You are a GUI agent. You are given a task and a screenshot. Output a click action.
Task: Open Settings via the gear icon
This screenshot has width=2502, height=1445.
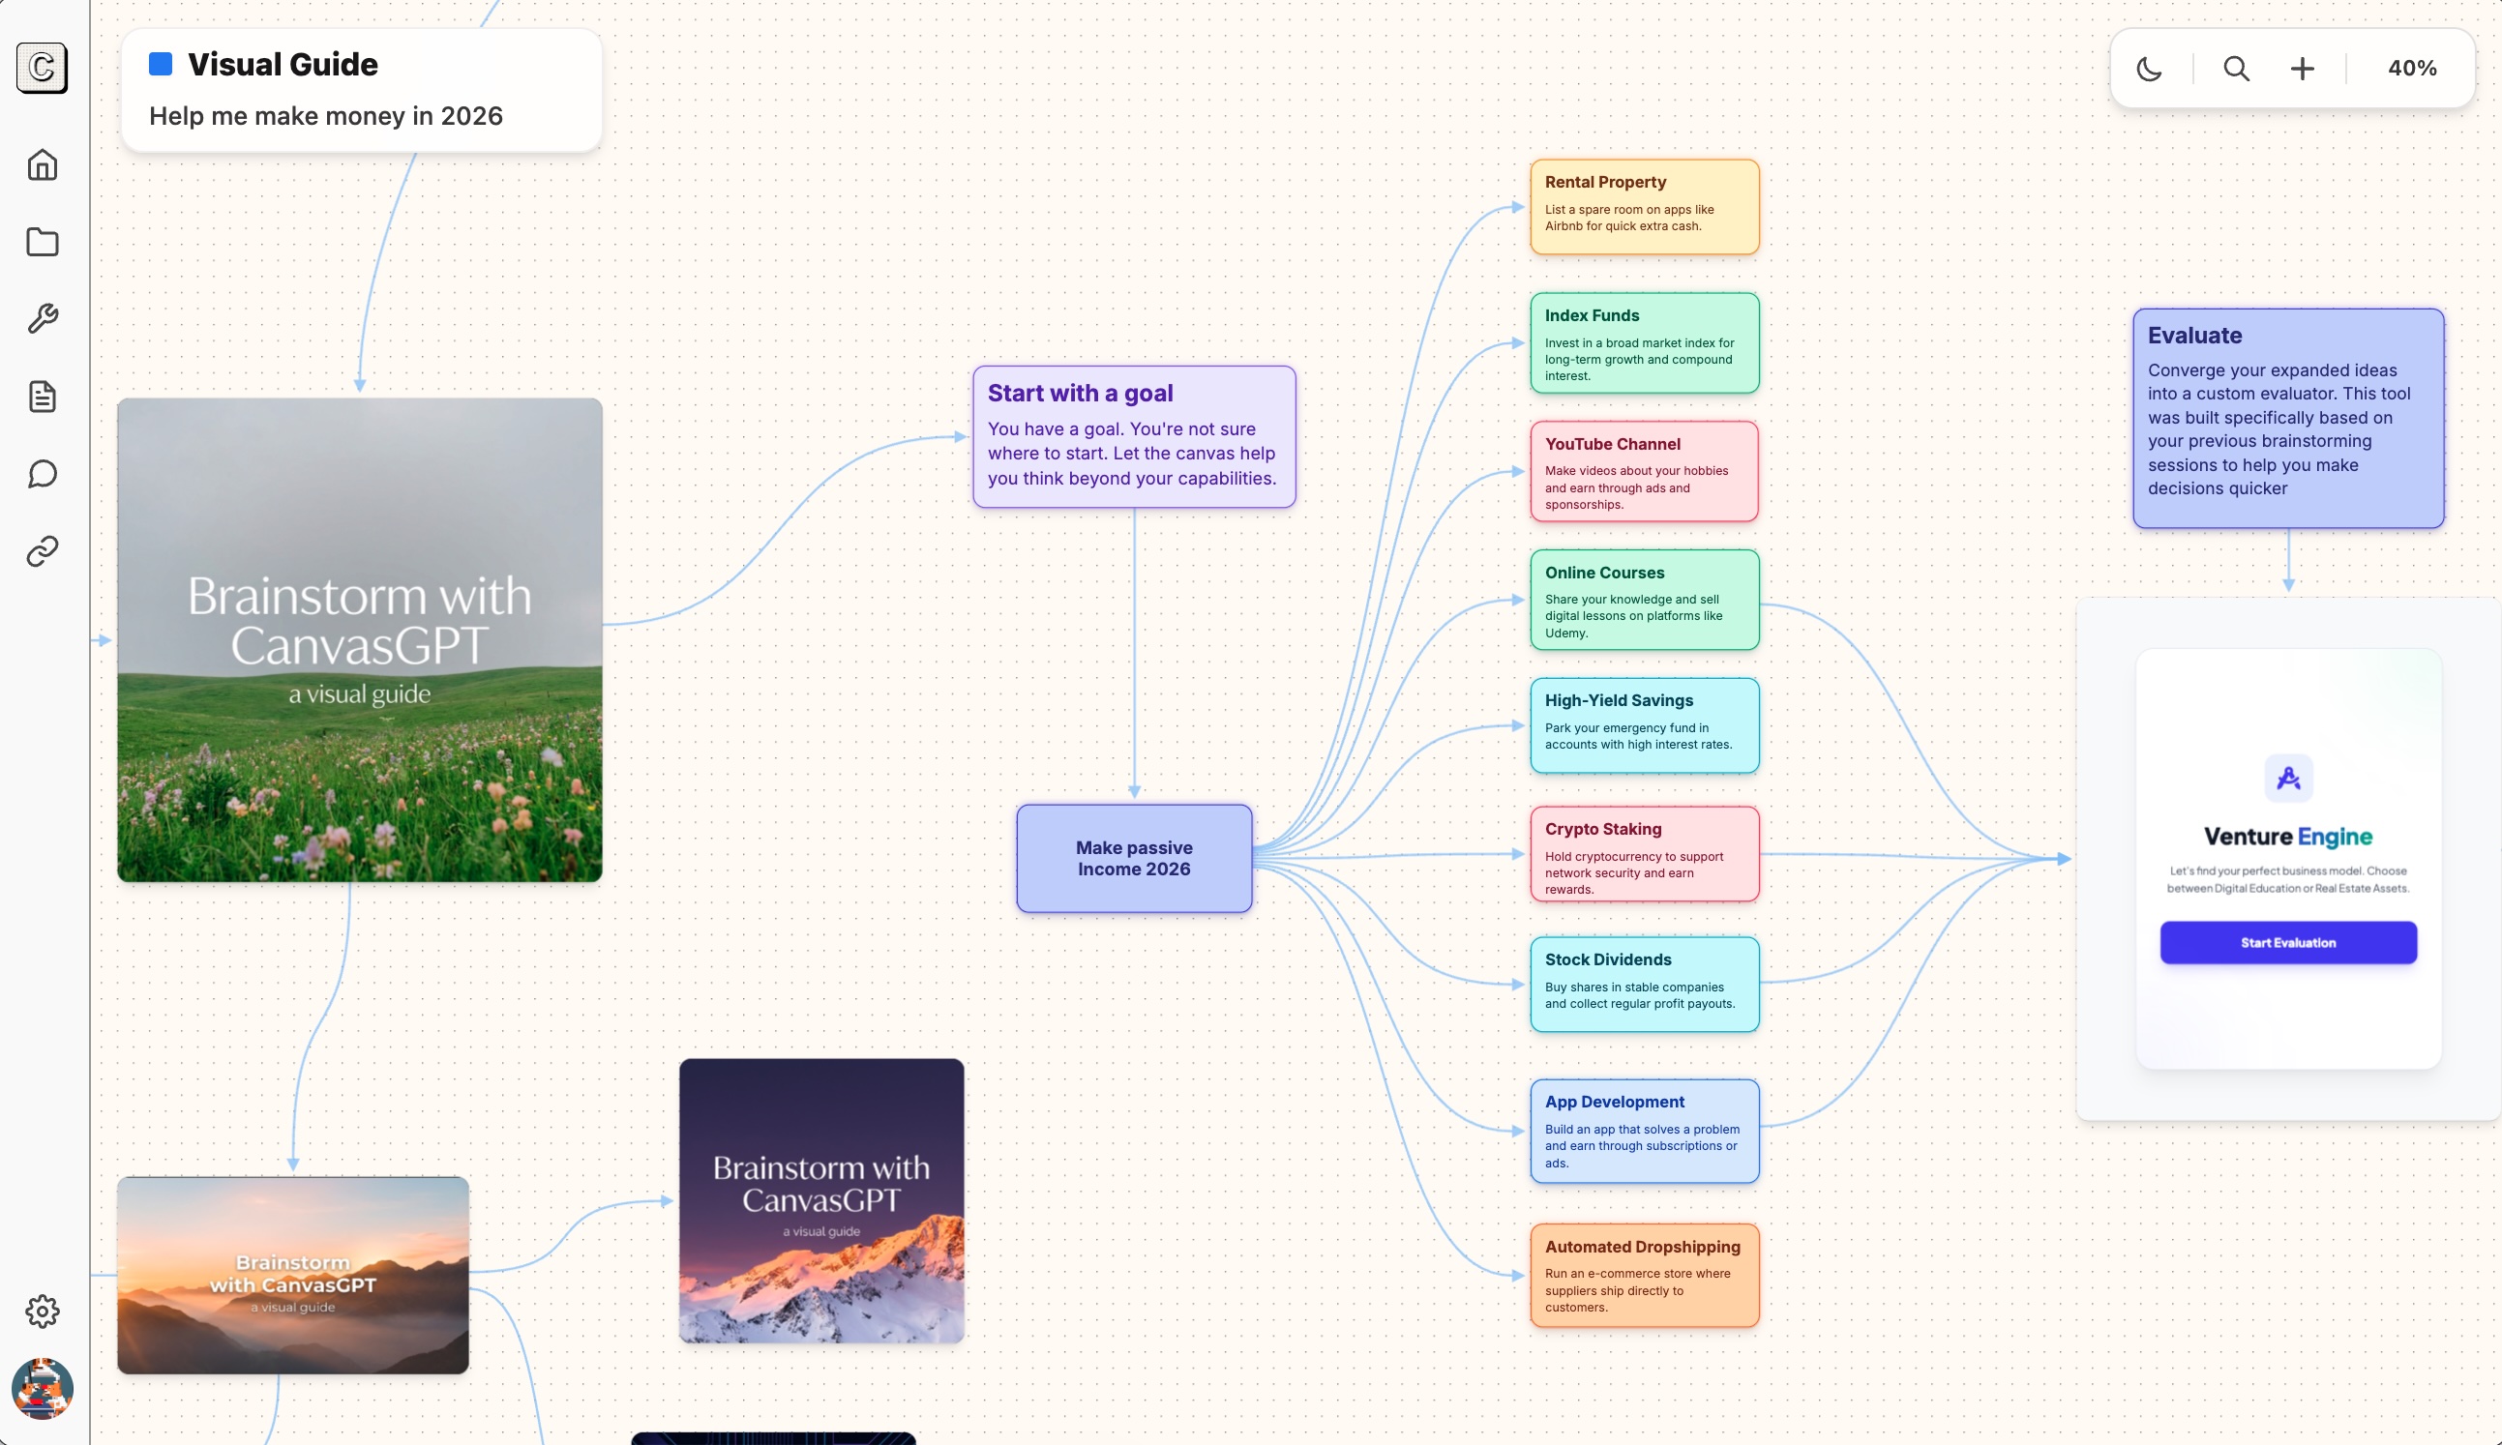(42, 1310)
